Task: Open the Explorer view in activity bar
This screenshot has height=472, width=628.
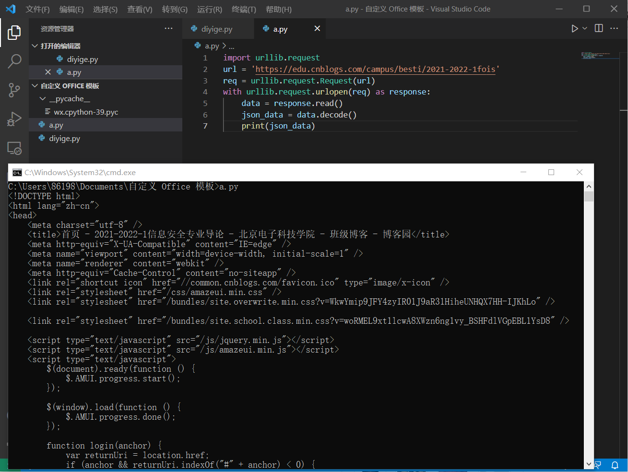Action: 14,33
